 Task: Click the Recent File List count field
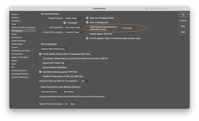click(x=66, y=104)
